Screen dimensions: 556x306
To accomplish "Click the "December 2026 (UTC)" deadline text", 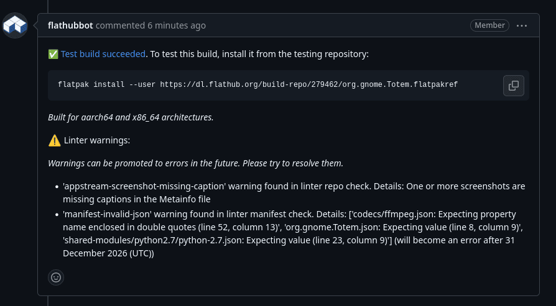I will pyautogui.click(x=108, y=253).
